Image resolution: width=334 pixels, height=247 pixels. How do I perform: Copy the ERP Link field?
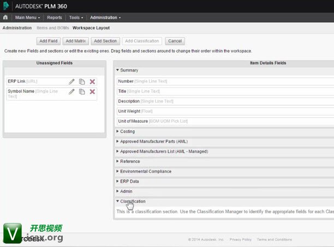point(82,82)
